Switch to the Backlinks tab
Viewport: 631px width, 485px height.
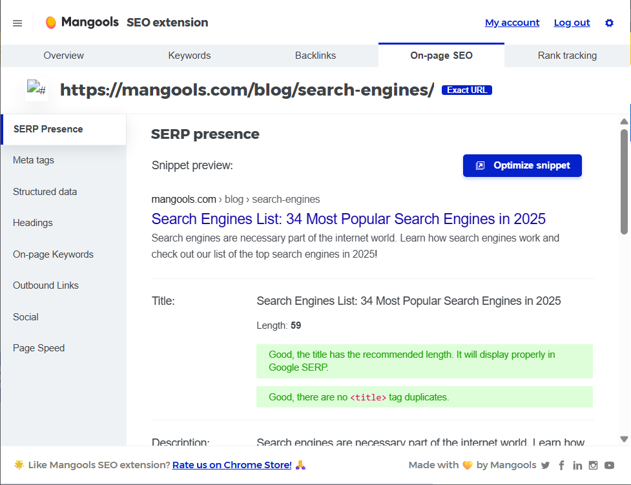315,56
